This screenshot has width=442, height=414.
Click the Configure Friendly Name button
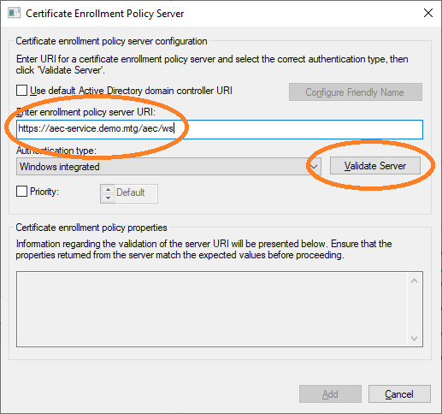point(356,92)
